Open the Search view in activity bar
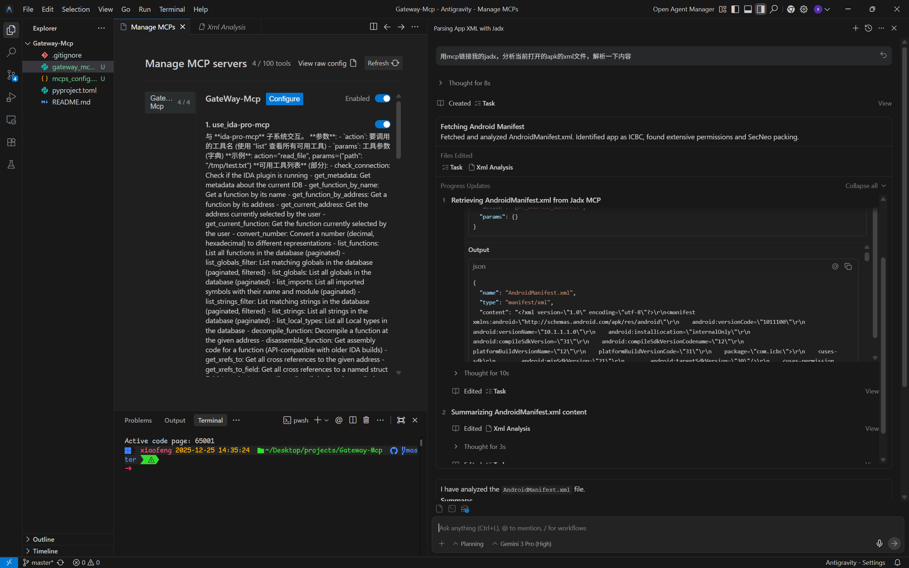This screenshot has width=909, height=568. click(x=11, y=52)
